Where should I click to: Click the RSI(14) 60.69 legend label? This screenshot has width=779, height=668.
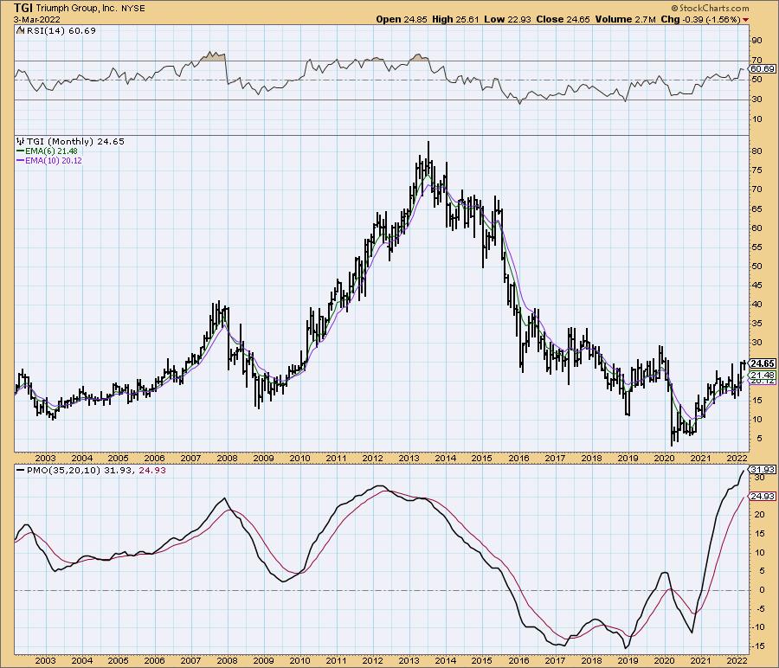click(60, 30)
